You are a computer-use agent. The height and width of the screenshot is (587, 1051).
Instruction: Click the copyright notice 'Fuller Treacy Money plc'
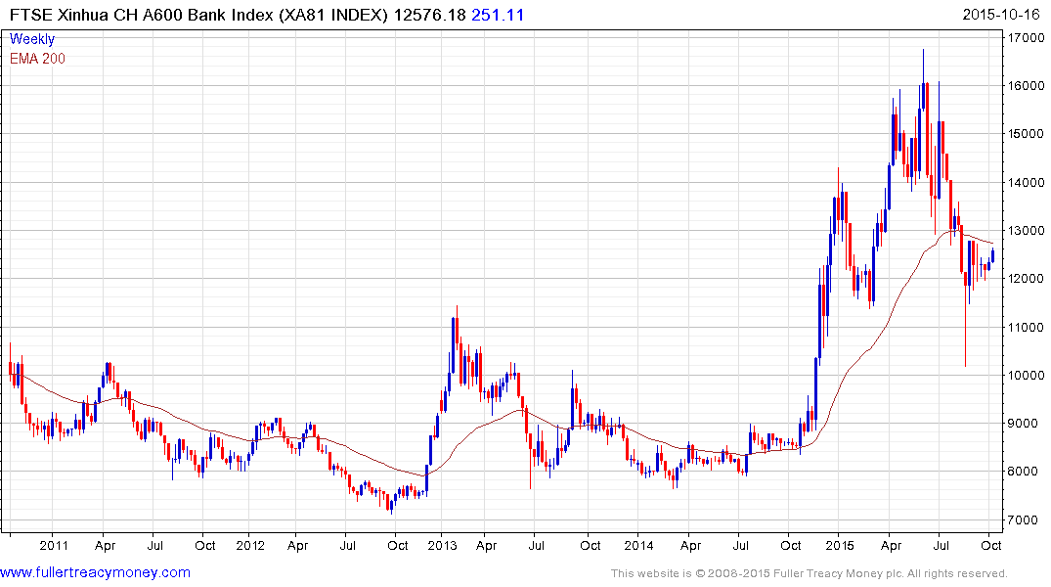tap(837, 573)
